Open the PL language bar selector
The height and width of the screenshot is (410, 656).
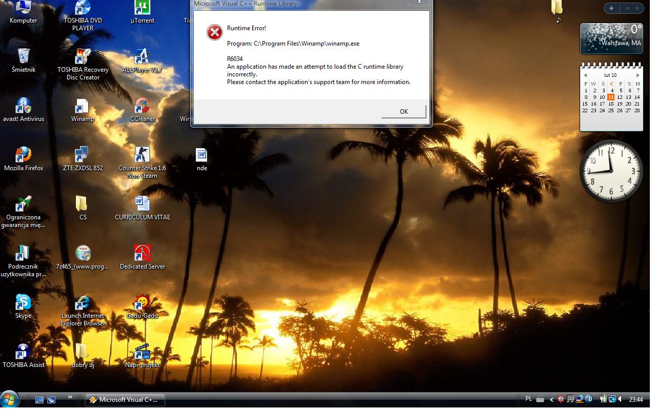529,399
